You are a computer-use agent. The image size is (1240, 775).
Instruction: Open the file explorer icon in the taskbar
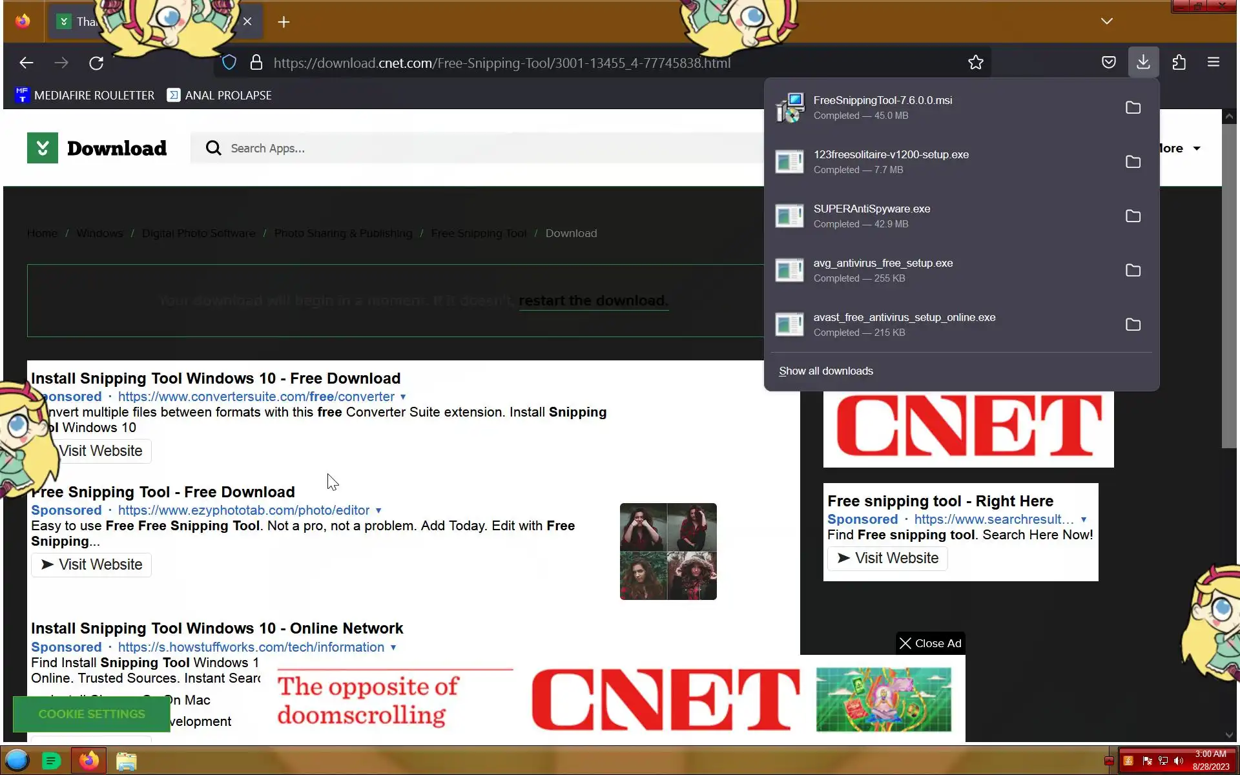coord(127,761)
